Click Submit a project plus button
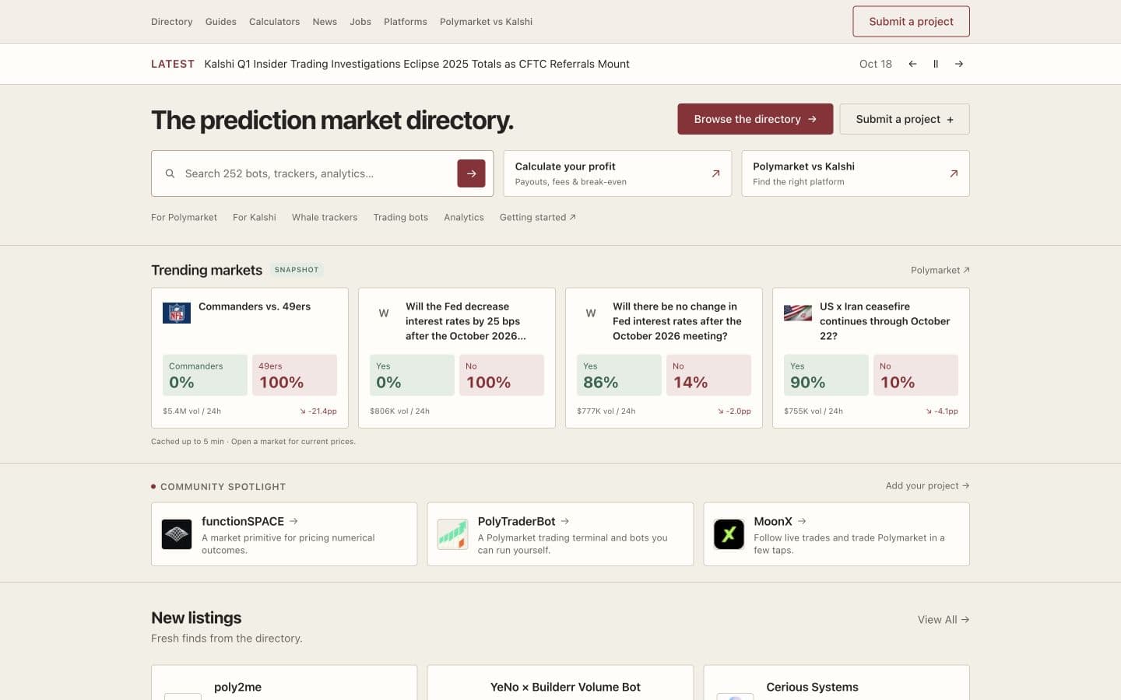Screen dimensions: 1121x700 coord(905,119)
